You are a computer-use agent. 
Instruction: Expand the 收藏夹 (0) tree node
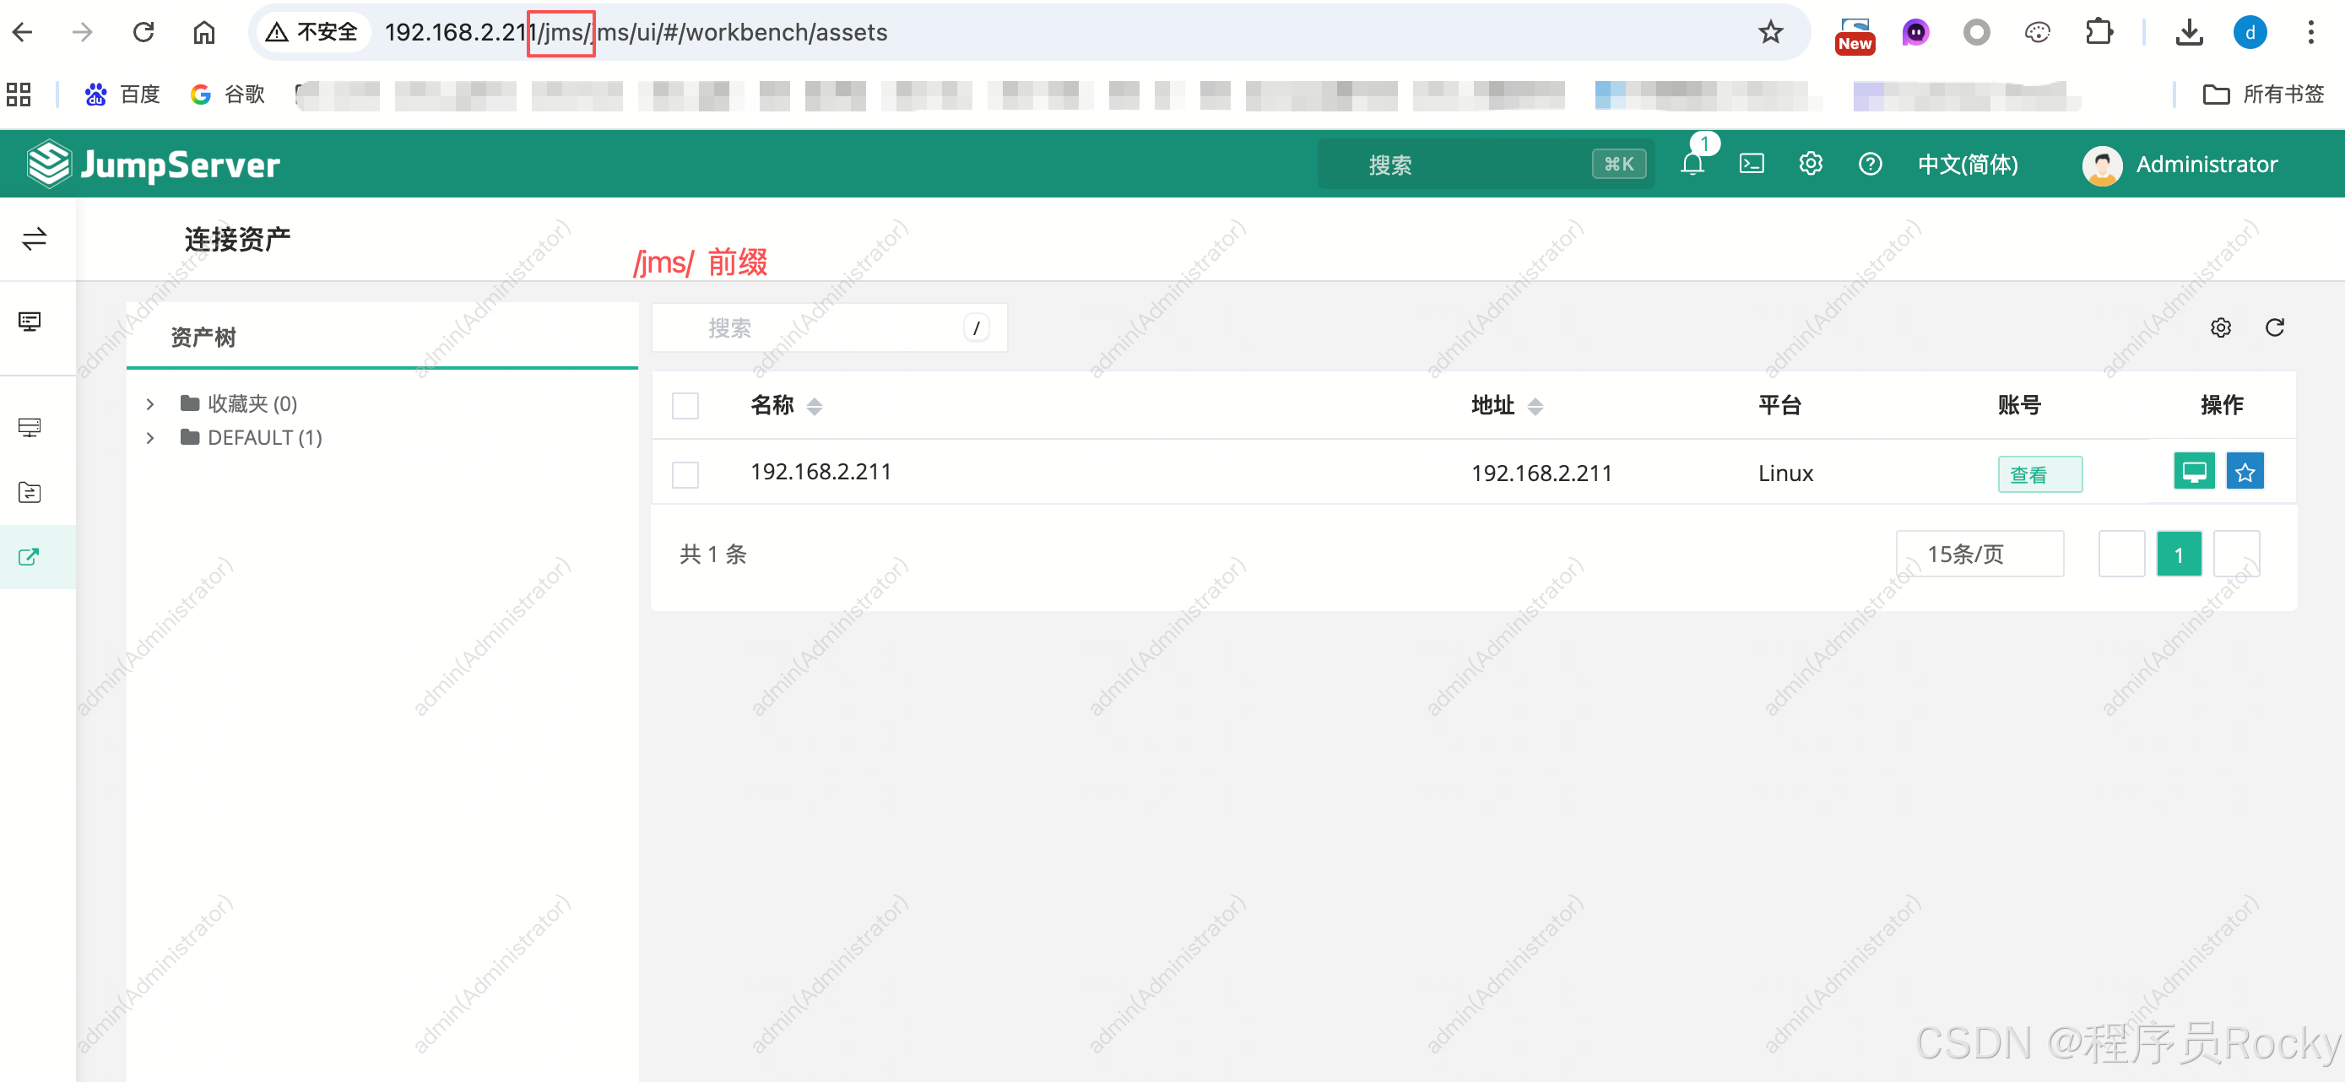[150, 404]
